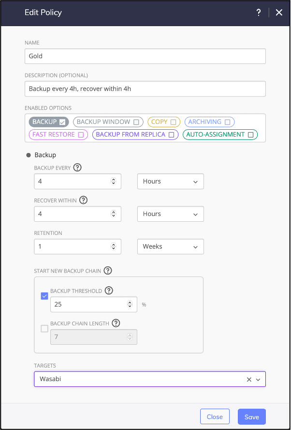Uncheck the Backup Threshold checkbox
The height and width of the screenshot is (430, 291).
(44, 296)
